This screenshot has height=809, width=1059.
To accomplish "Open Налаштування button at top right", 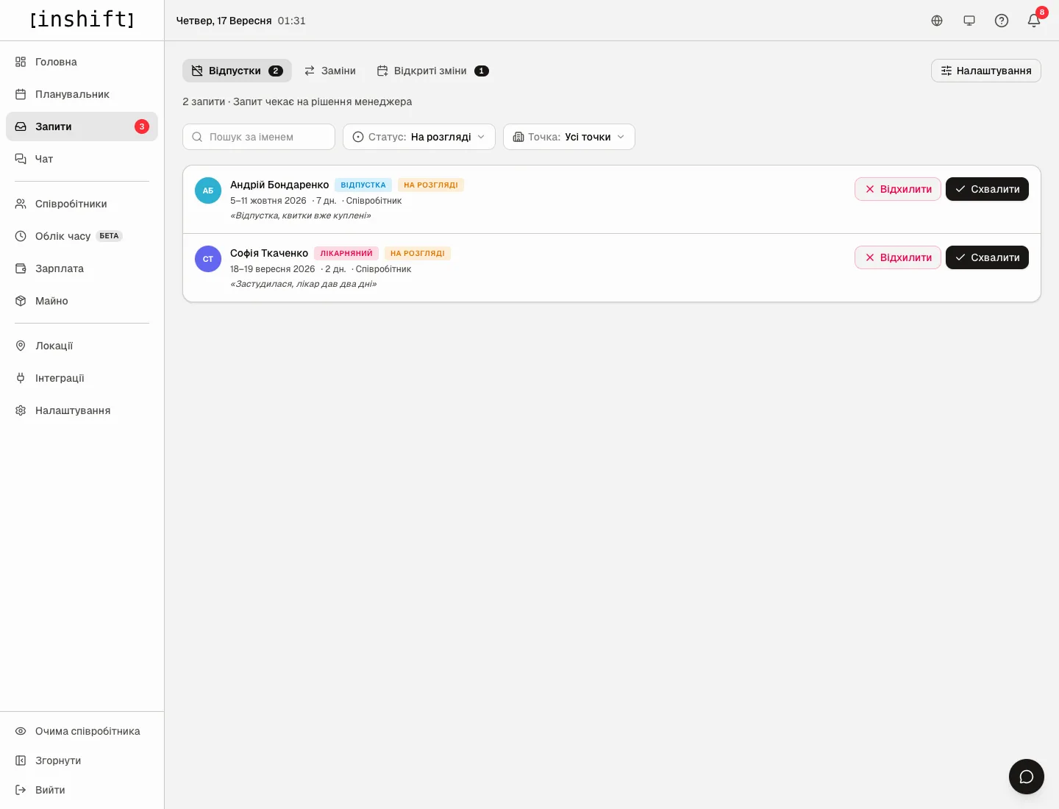I will 986,71.
